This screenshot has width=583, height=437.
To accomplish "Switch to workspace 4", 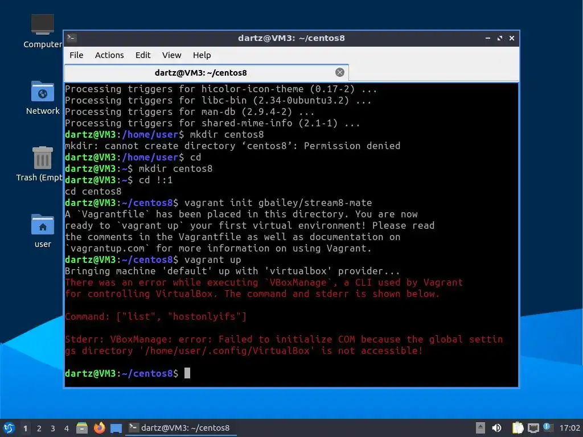I will coord(67,428).
